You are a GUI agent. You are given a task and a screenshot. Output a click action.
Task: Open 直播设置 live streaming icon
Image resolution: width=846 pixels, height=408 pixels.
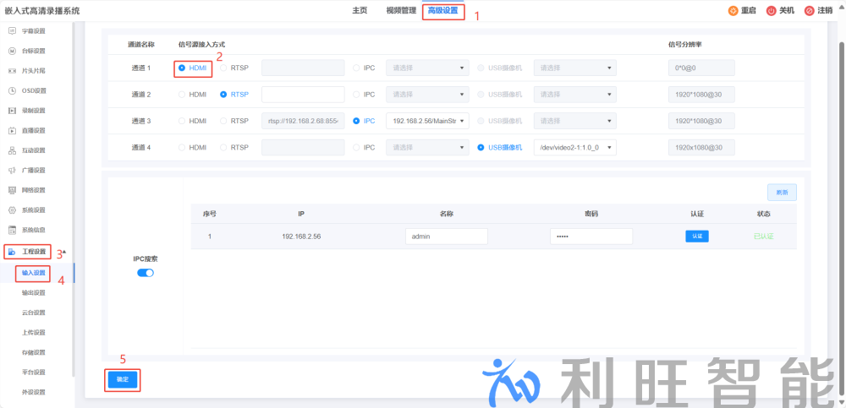12,130
